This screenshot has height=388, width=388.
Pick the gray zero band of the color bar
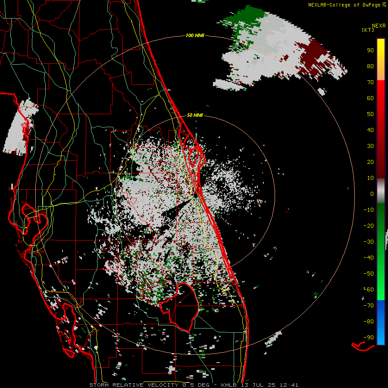point(381,191)
